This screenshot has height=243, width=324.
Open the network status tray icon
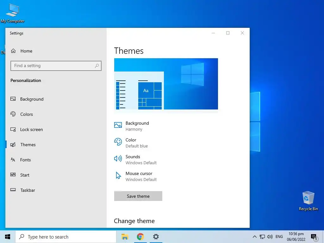tap(262, 237)
